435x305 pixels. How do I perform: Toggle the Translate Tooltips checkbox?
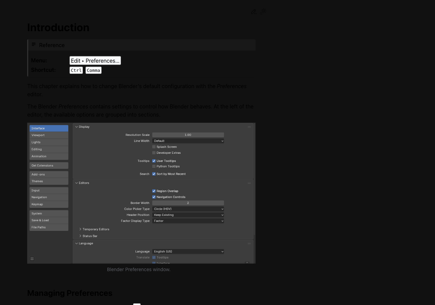pyautogui.click(x=154, y=258)
